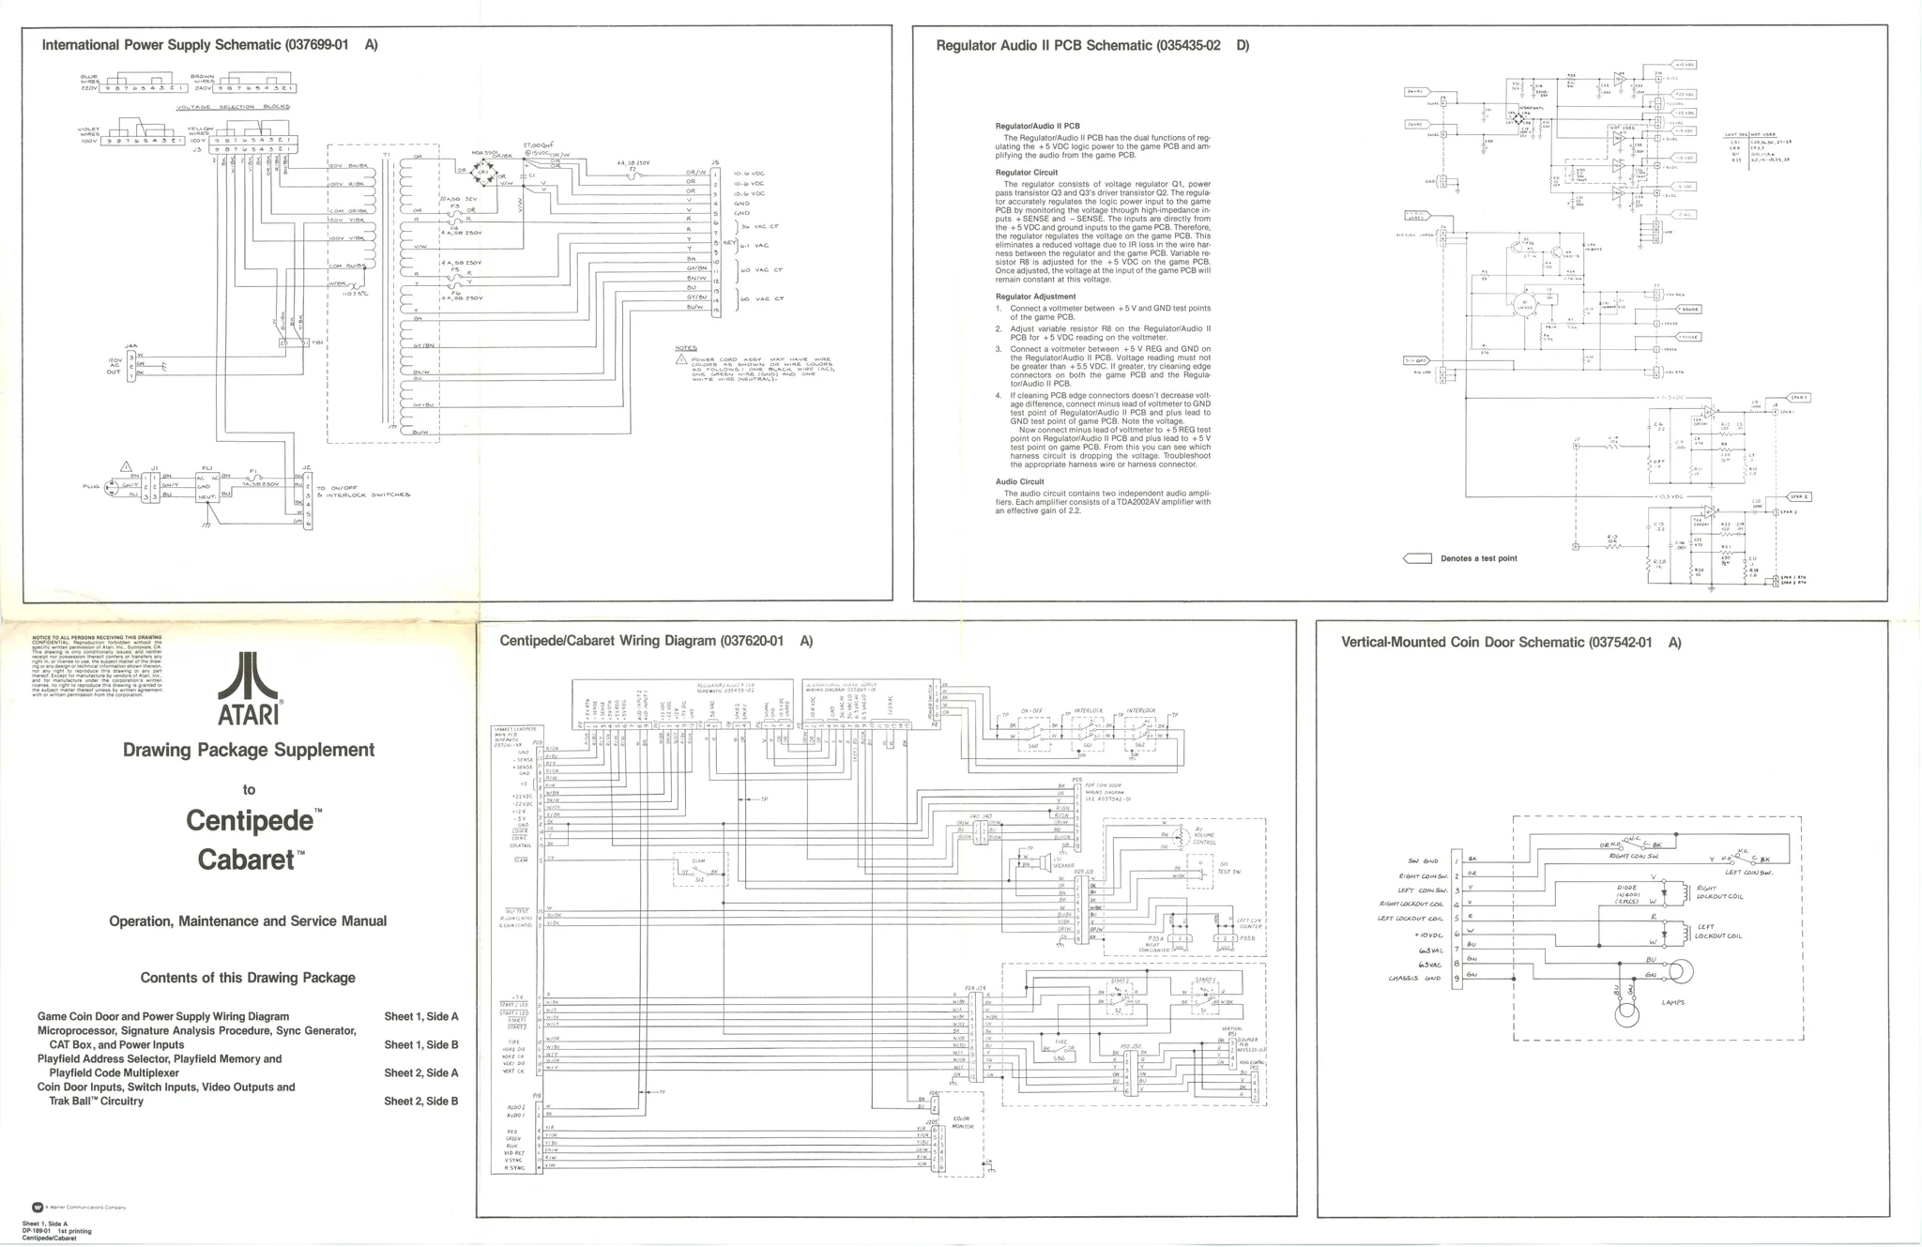Click the Warner Communications logo mark
This screenshot has height=1247, width=1922.
click(38, 1208)
